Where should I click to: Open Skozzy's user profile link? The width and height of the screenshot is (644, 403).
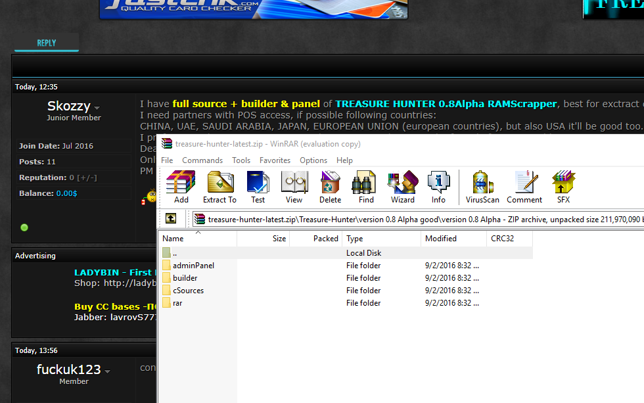tap(68, 106)
